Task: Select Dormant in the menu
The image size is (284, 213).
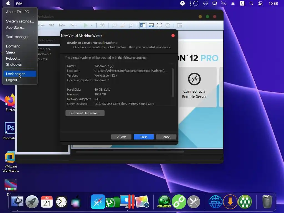Action: point(13,46)
